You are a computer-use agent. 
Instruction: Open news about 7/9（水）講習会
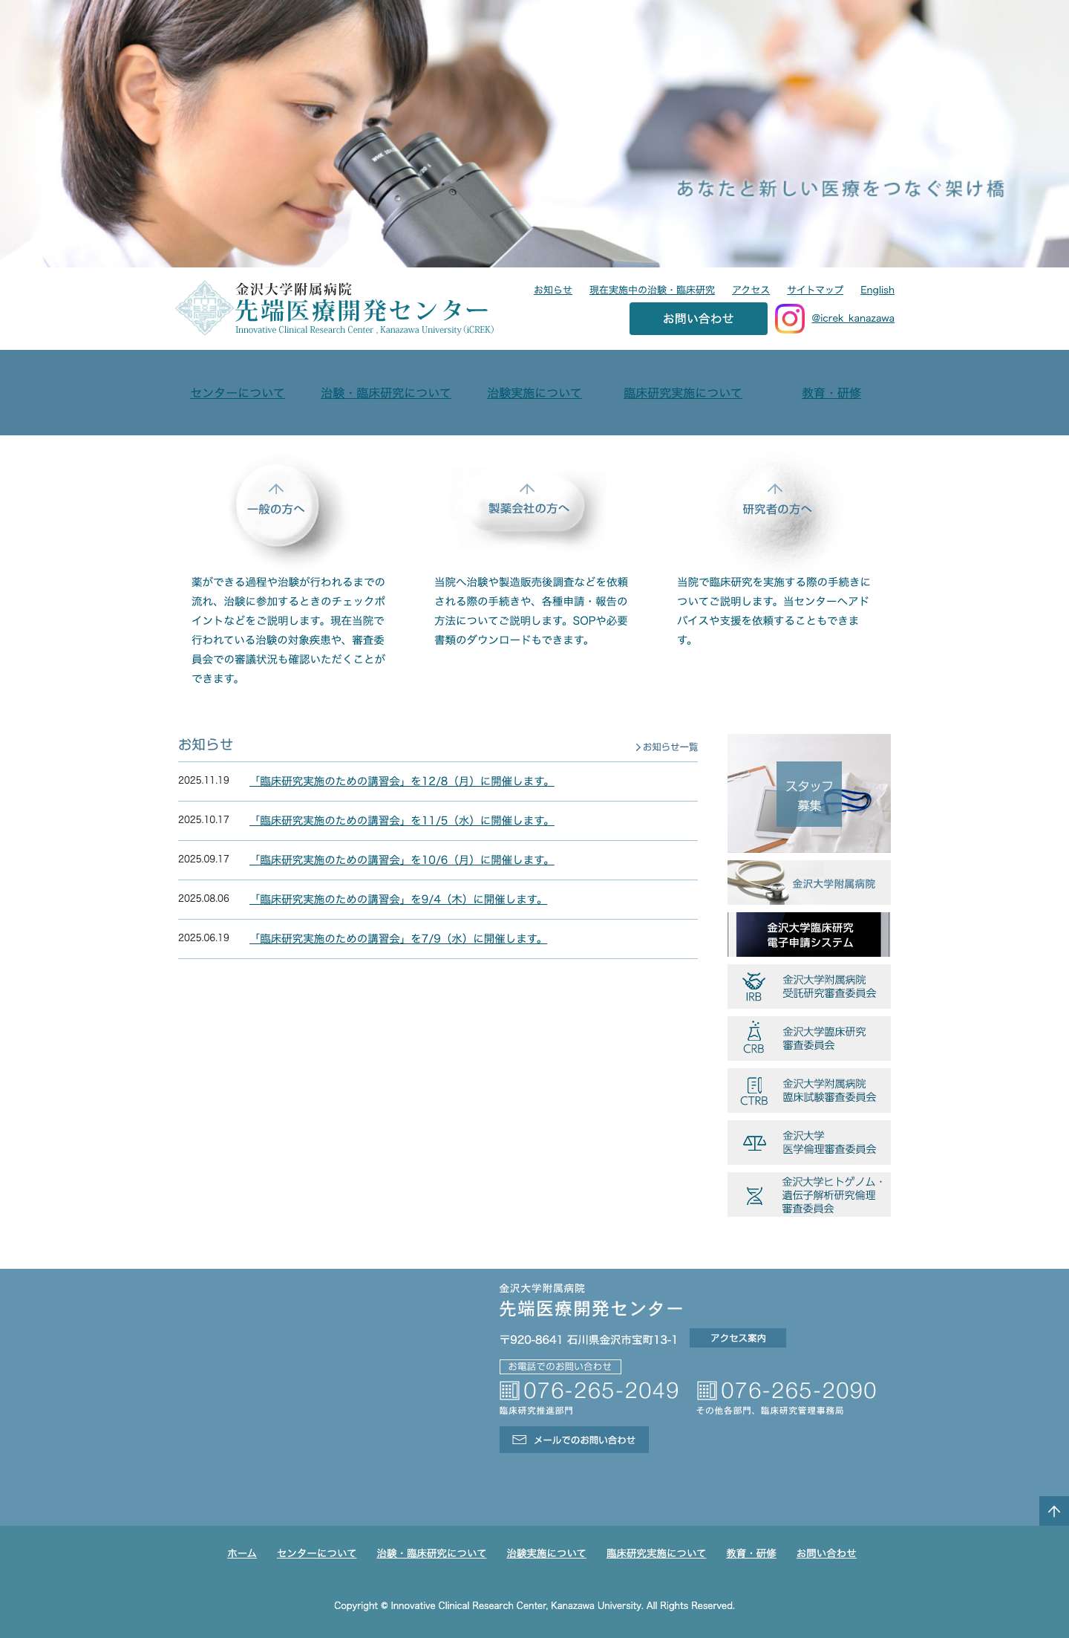click(x=398, y=939)
